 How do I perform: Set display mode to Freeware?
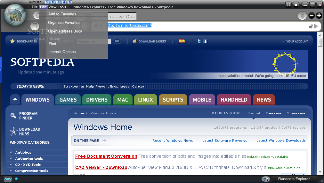click(273, 113)
